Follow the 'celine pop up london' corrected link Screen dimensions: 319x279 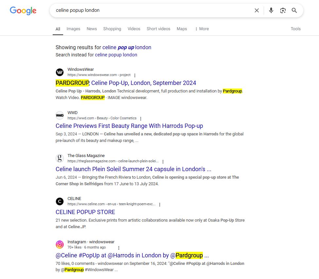pyautogui.click(x=127, y=48)
